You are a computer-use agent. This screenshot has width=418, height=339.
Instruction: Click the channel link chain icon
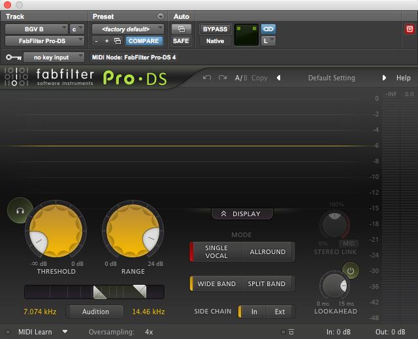coord(268,29)
